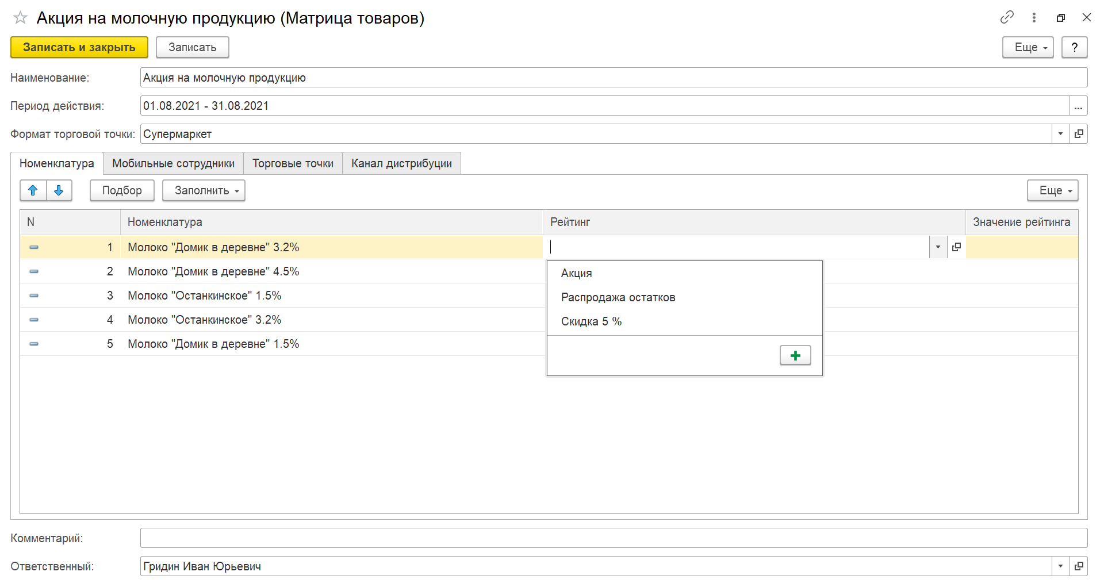Click Значение рейтинга cell in row 1
The height and width of the screenshot is (583, 1104).
[x=1022, y=247]
